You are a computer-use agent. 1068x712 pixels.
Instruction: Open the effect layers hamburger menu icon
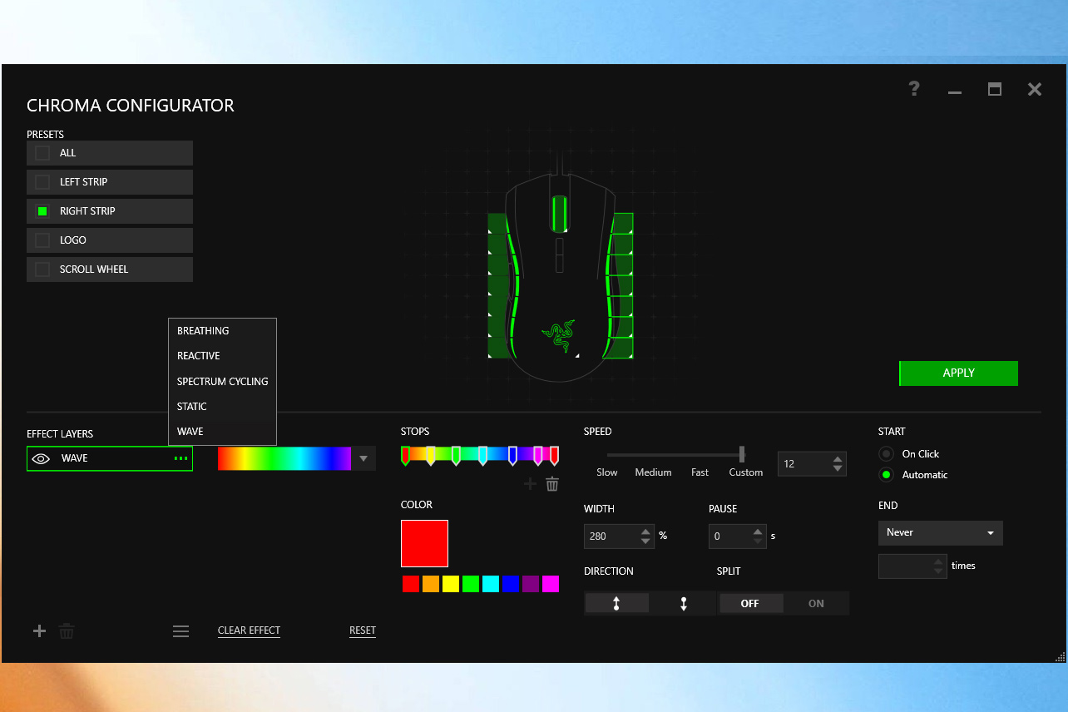coord(181,631)
